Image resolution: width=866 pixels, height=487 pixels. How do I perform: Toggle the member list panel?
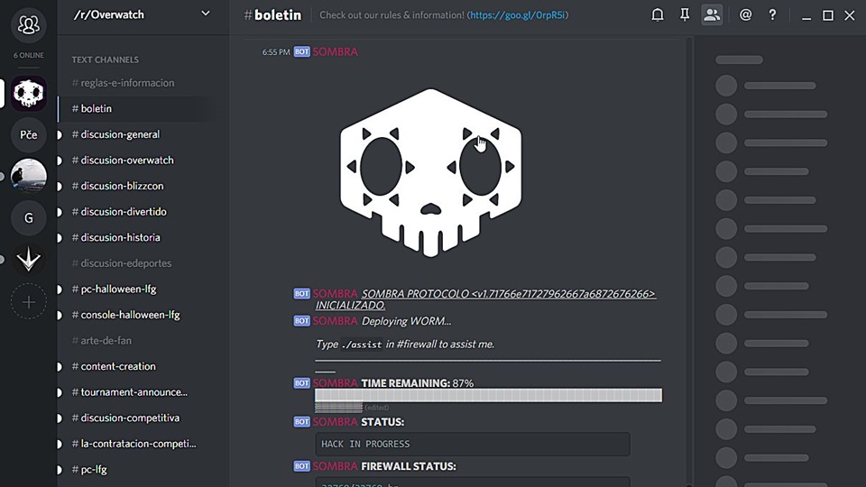(712, 15)
